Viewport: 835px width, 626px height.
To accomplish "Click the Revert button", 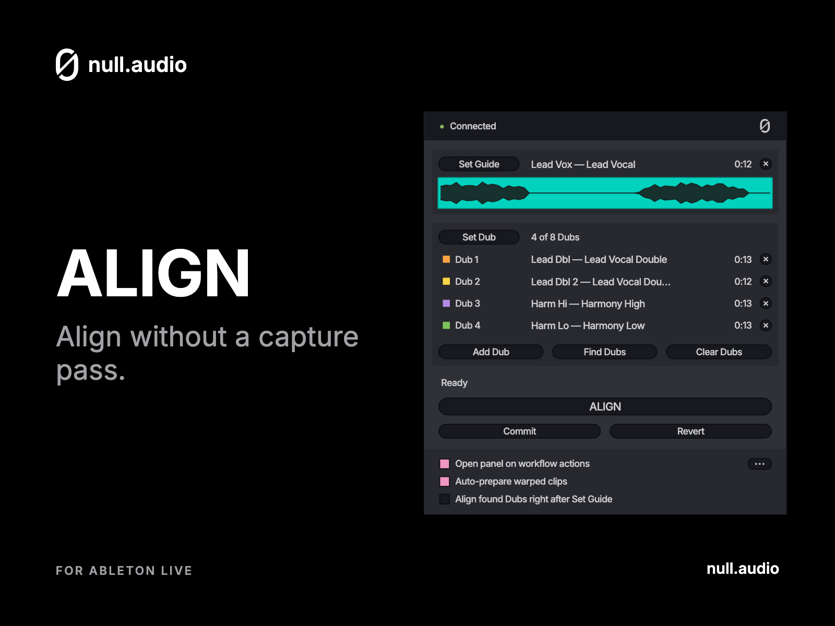I will point(691,431).
